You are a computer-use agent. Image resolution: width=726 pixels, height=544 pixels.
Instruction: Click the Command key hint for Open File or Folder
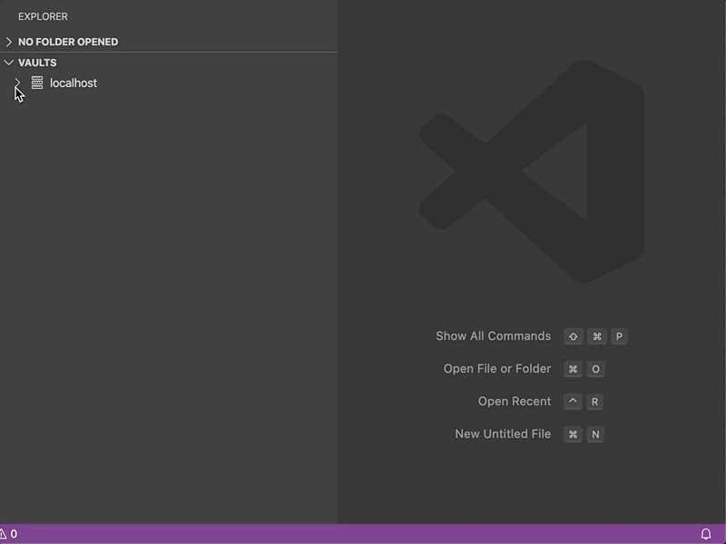(x=573, y=369)
